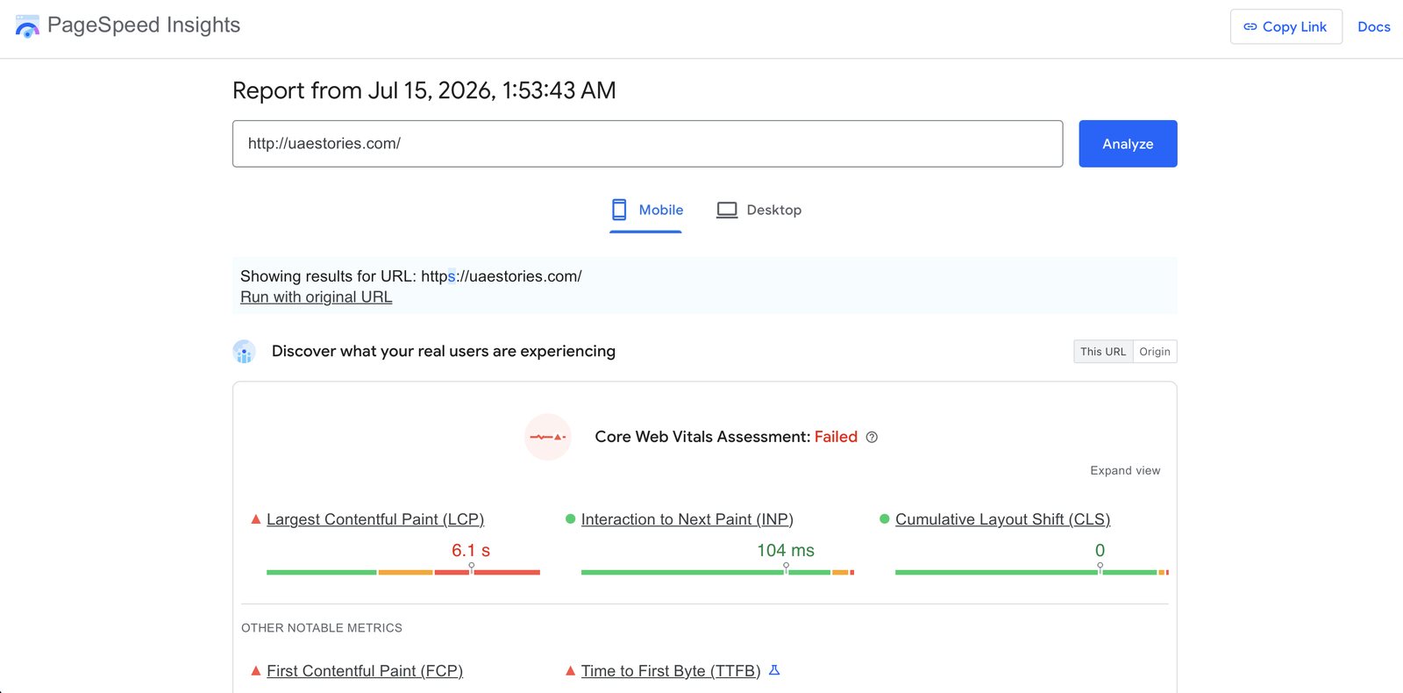The image size is (1403, 693).
Task: Click the CLS value 0
Action: 1100,551
